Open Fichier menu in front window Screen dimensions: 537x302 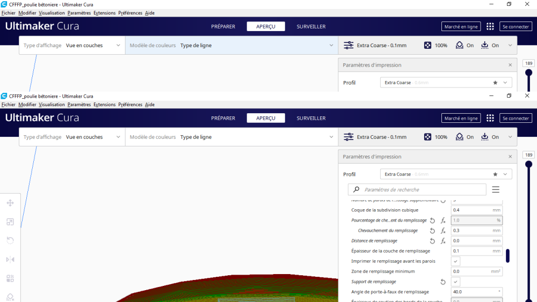tap(8, 105)
